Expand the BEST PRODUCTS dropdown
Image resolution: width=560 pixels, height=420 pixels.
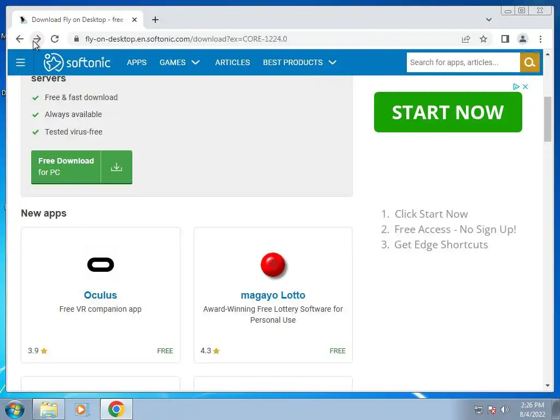click(300, 62)
